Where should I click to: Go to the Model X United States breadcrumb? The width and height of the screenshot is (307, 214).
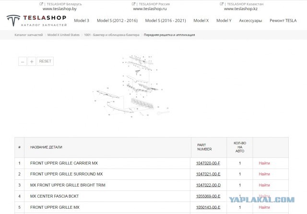pos(63,35)
